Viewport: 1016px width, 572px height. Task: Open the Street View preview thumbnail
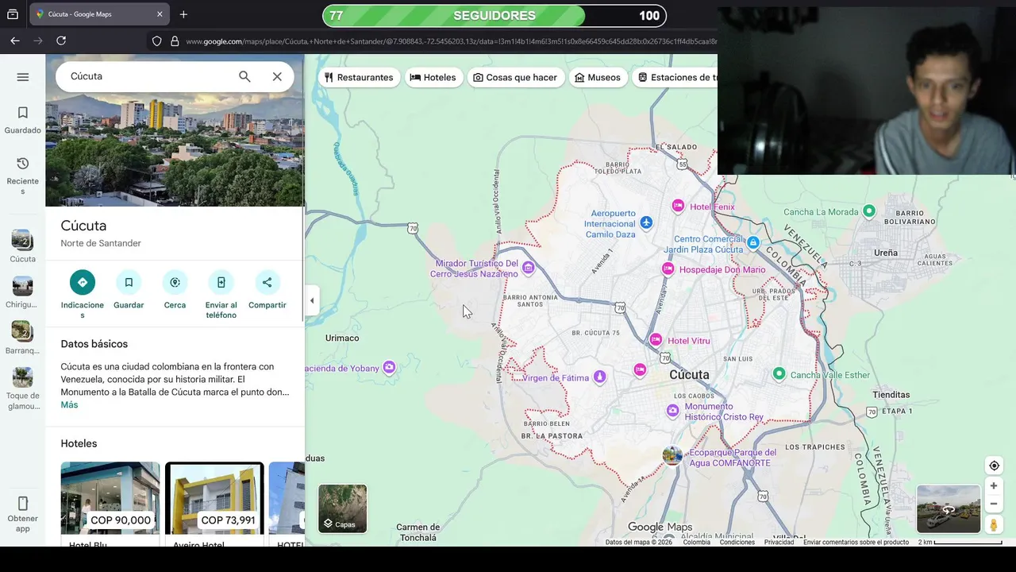(x=949, y=509)
